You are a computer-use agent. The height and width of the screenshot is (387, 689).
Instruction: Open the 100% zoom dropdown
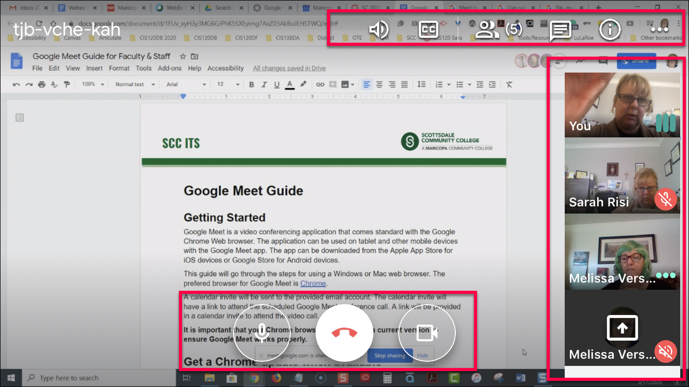coord(93,84)
